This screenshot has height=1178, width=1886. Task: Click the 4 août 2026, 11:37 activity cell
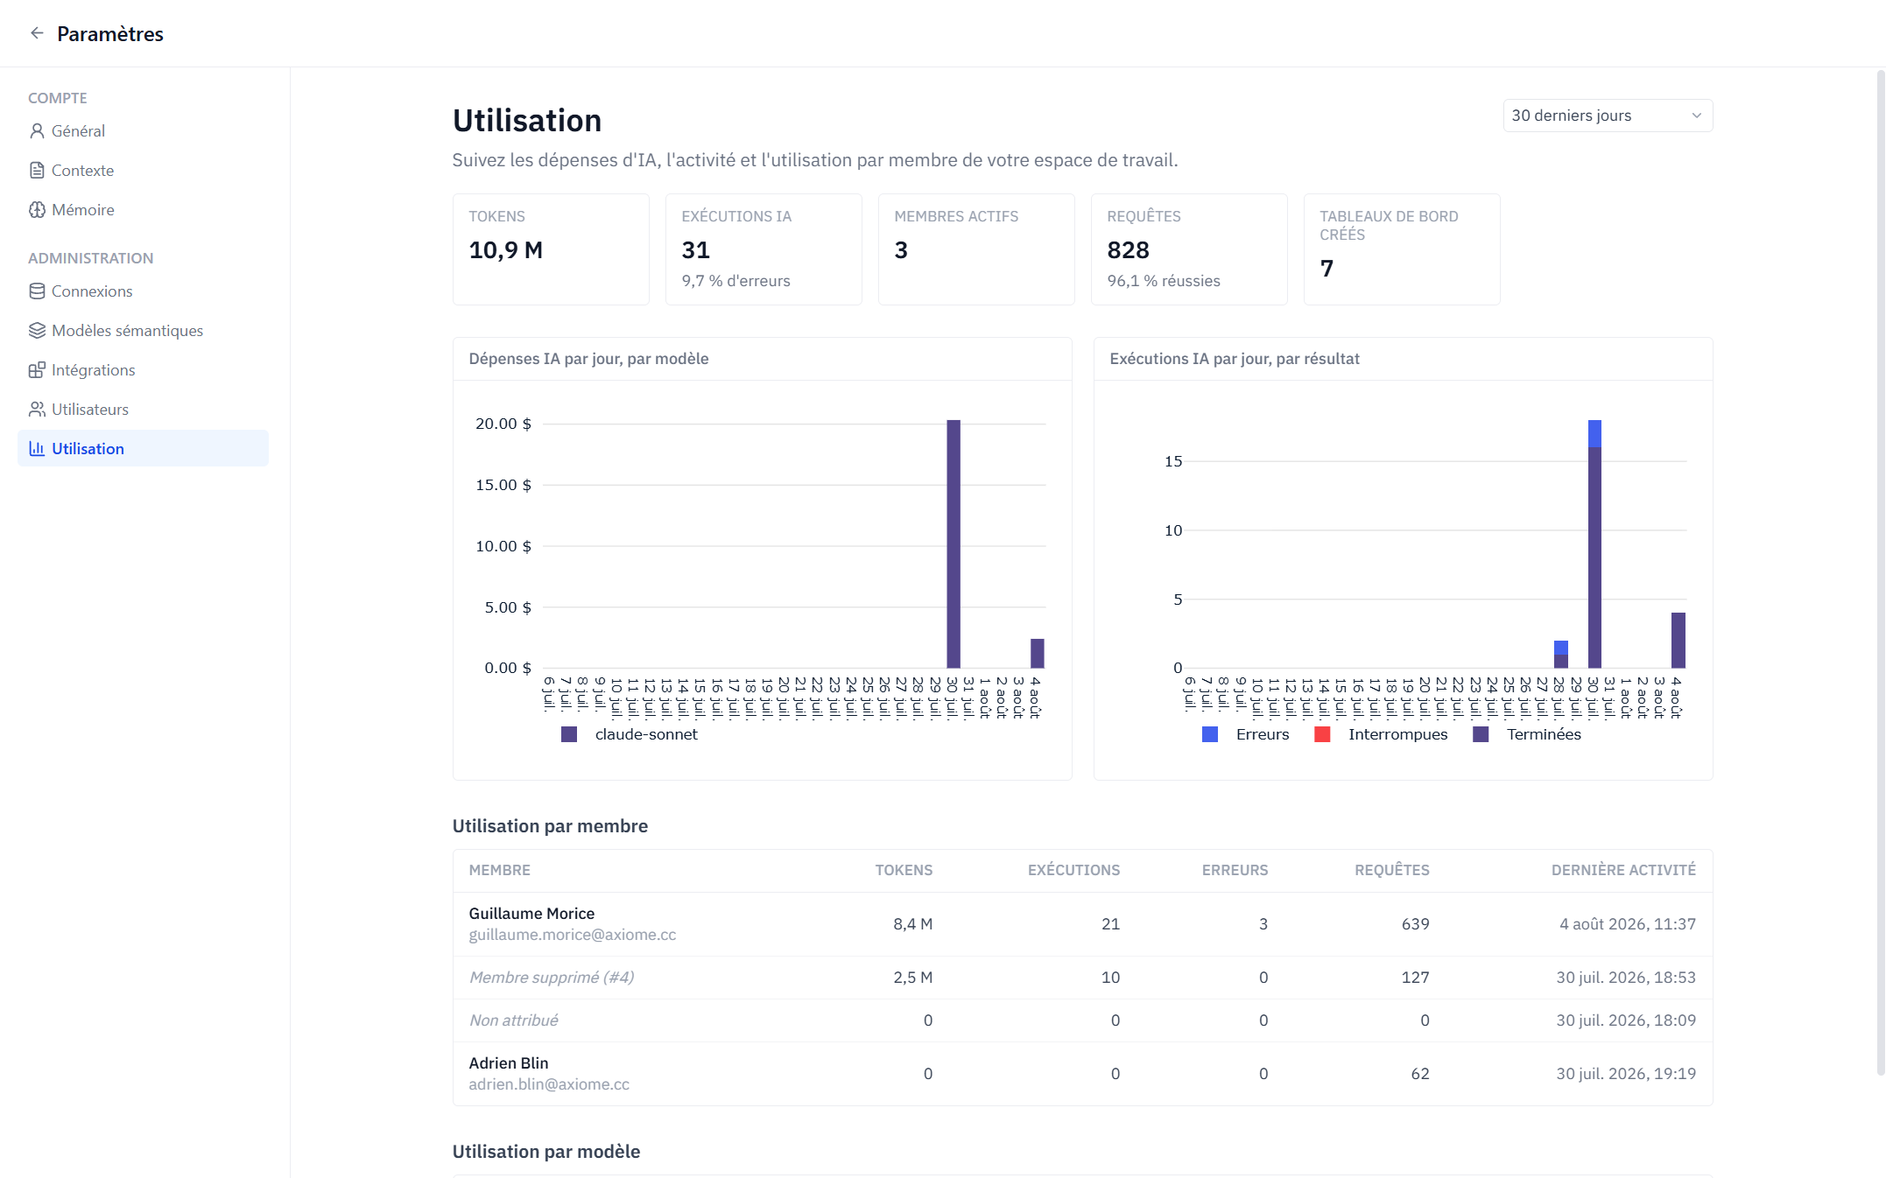coord(1628,924)
